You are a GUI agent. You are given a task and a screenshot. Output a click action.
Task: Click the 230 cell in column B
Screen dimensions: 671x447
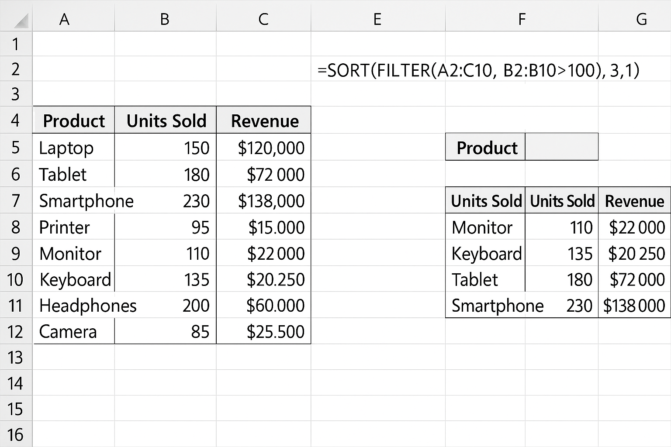click(165, 200)
